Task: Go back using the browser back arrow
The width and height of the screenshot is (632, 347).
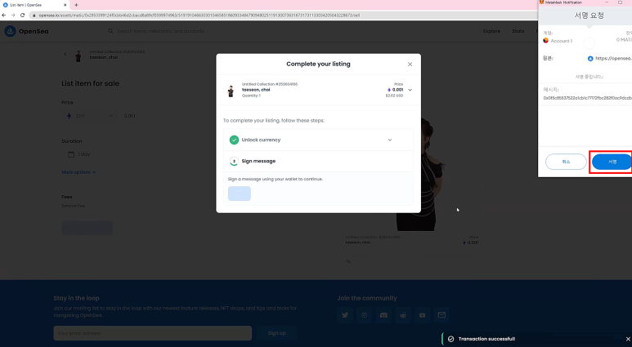Action: click(x=4, y=16)
